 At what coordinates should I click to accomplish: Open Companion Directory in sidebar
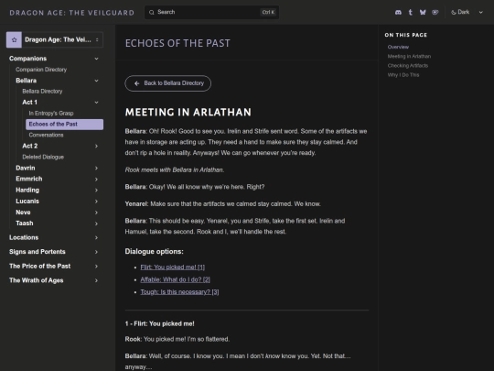41,70
